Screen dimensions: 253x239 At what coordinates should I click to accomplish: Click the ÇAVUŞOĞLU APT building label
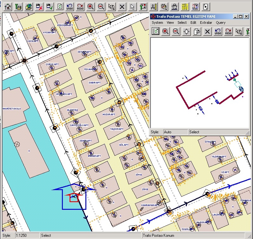point(79,125)
